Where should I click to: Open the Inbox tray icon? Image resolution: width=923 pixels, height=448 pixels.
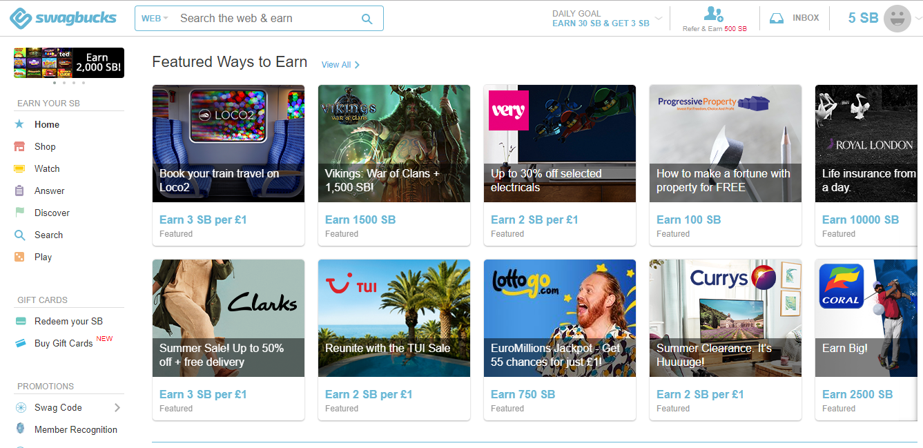[777, 19]
